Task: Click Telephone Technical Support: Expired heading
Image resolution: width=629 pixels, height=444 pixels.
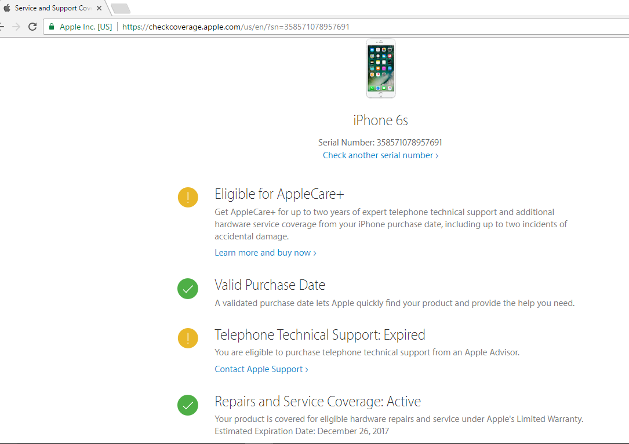Action: pos(319,335)
